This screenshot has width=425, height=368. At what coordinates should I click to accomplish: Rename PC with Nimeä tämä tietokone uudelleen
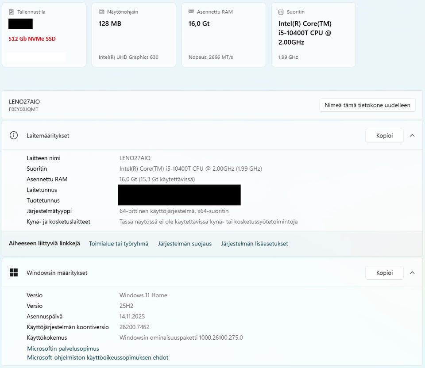pos(367,105)
